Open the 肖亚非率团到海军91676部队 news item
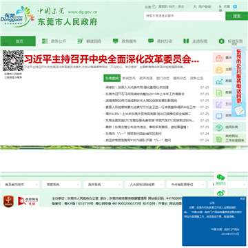This screenshot has width=248, height=248. click(138, 141)
